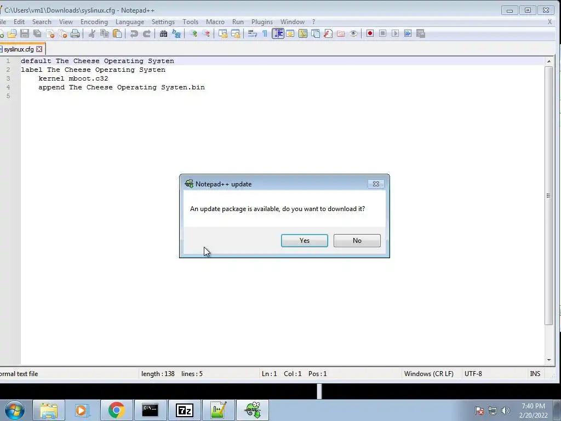This screenshot has height=421, width=561.
Task: Open the Plugins menu
Action: pyautogui.click(x=262, y=22)
